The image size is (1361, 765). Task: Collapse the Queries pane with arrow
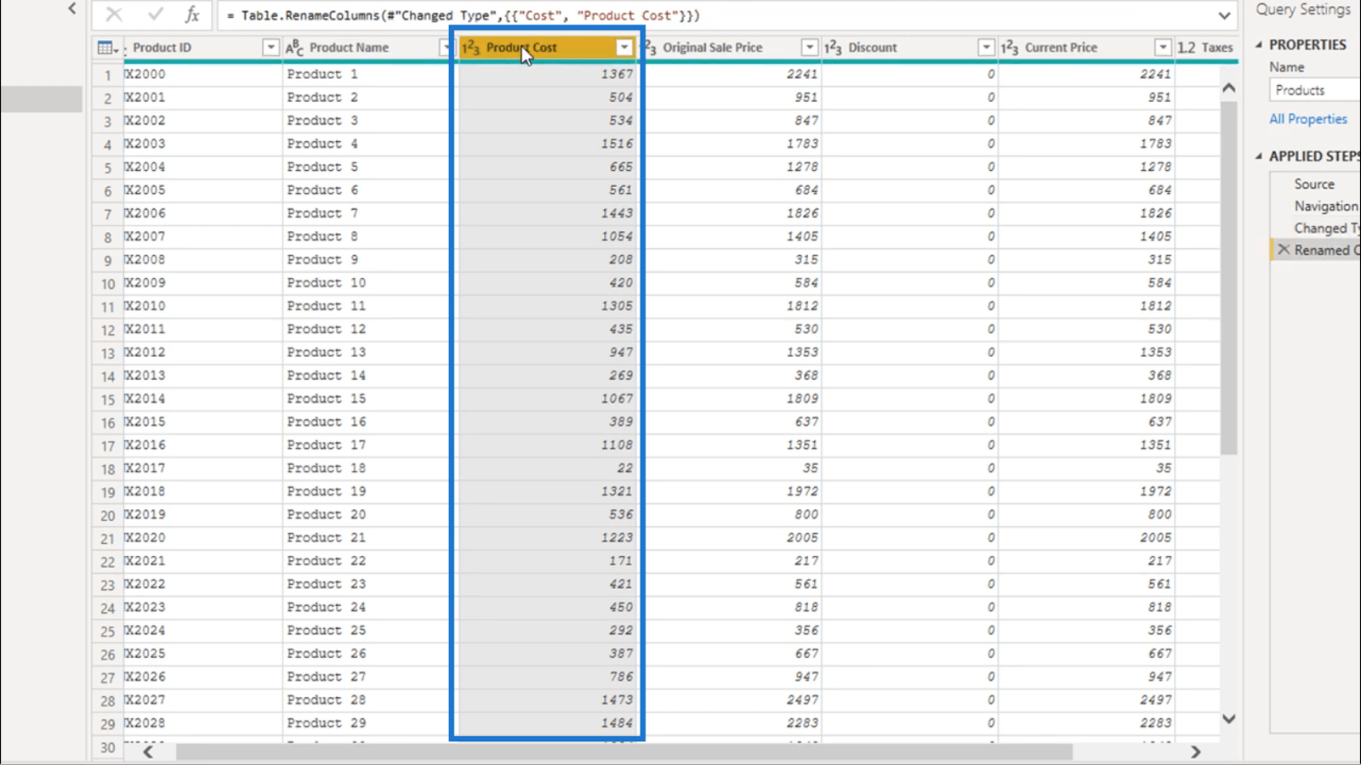click(x=72, y=8)
